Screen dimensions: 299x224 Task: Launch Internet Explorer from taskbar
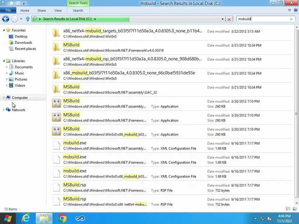tap(26, 218)
